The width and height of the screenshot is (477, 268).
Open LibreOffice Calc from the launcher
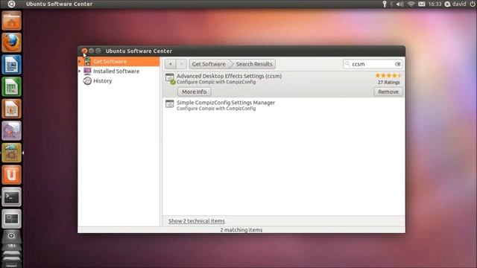[x=12, y=86]
